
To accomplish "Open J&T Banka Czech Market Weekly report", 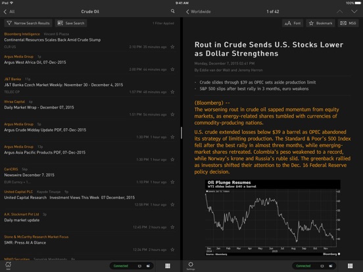I will pyautogui.click(x=63, y=85).
